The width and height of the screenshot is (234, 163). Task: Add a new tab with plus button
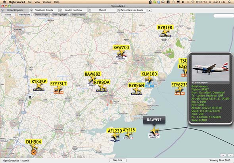150,10
